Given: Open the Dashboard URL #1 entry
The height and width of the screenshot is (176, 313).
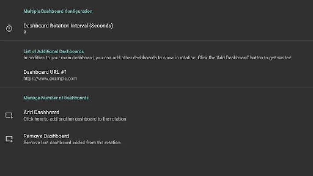Looking at the screenshot, I should click(45, 72).
